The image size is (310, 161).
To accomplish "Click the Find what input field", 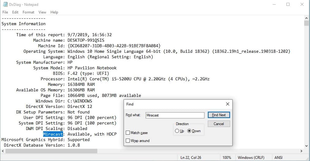I will tap(175, 115).
